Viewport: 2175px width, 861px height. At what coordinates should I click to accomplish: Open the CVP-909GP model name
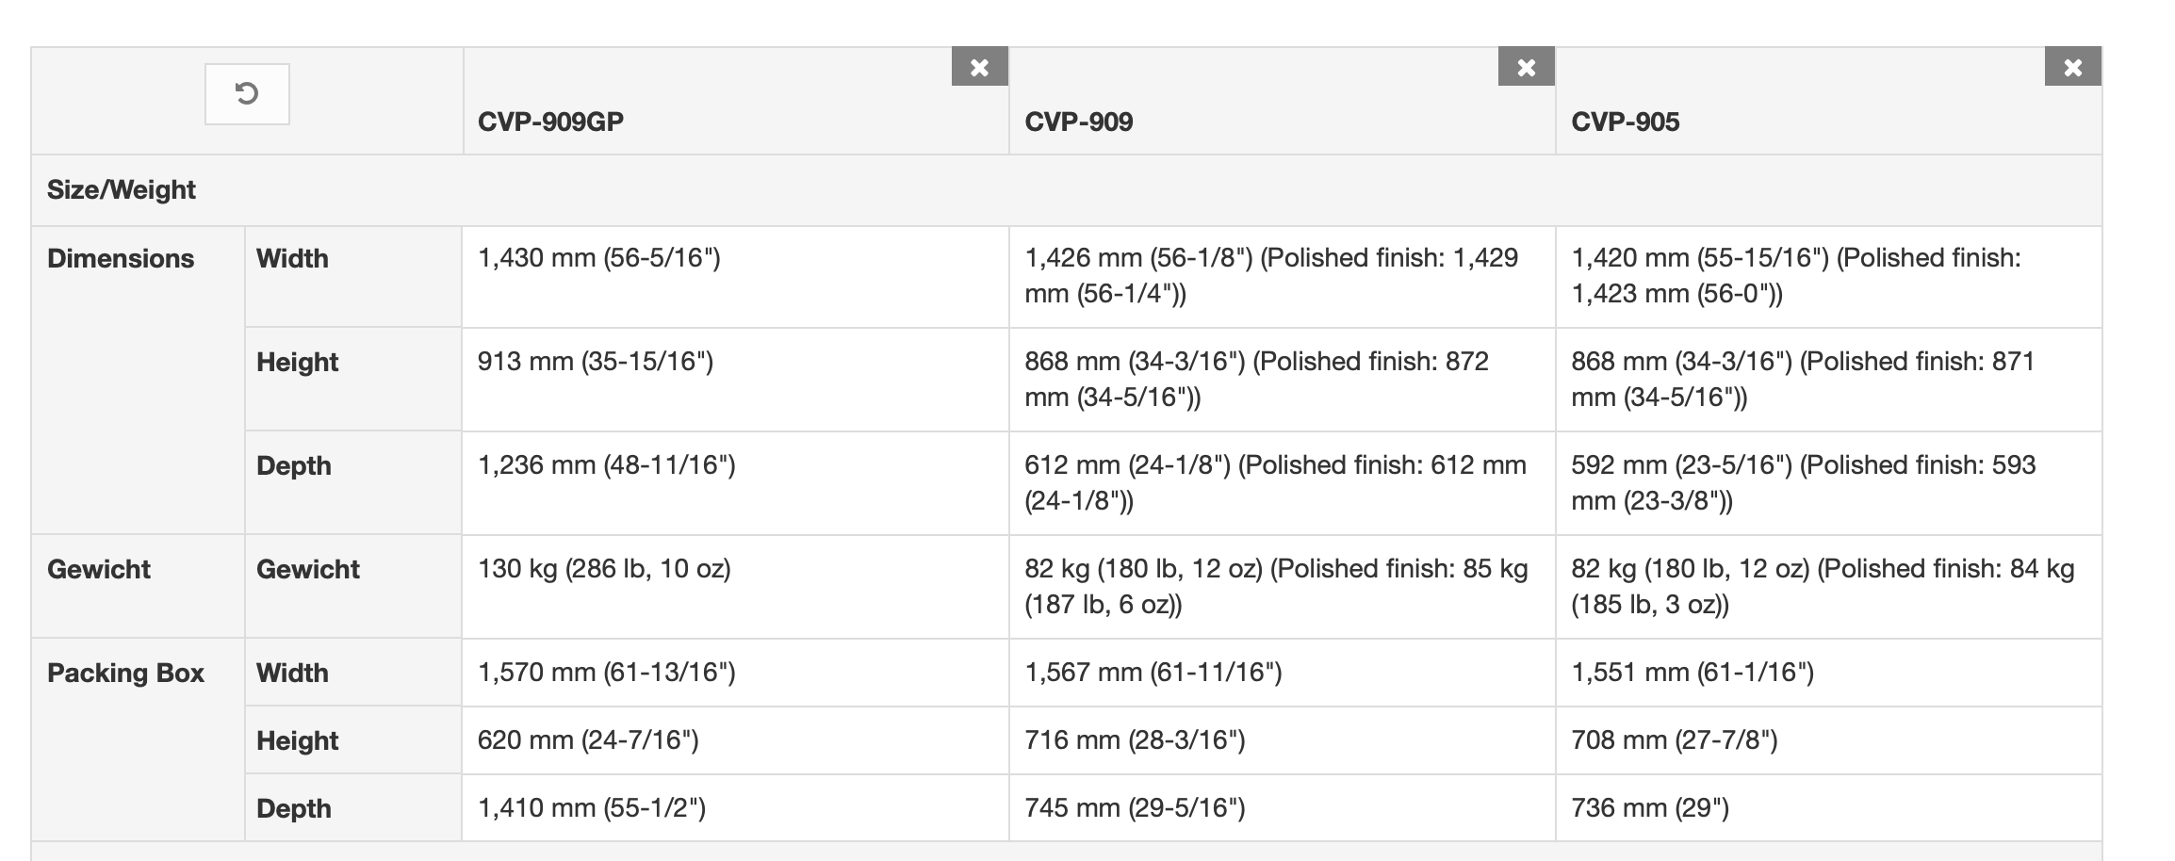coord(550,122)
